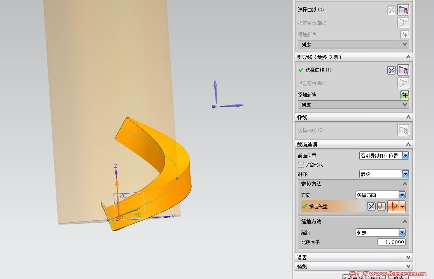Click the point handle on the guide curve
This screenshot has width=434, height=279.
tap(177, 178)
